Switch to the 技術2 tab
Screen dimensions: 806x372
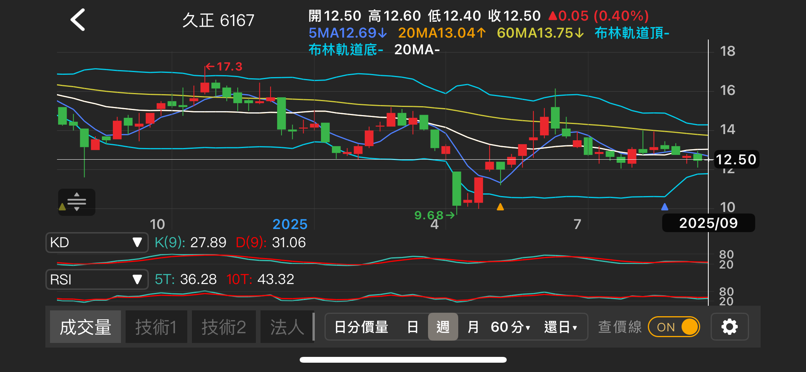coord(224,327)
